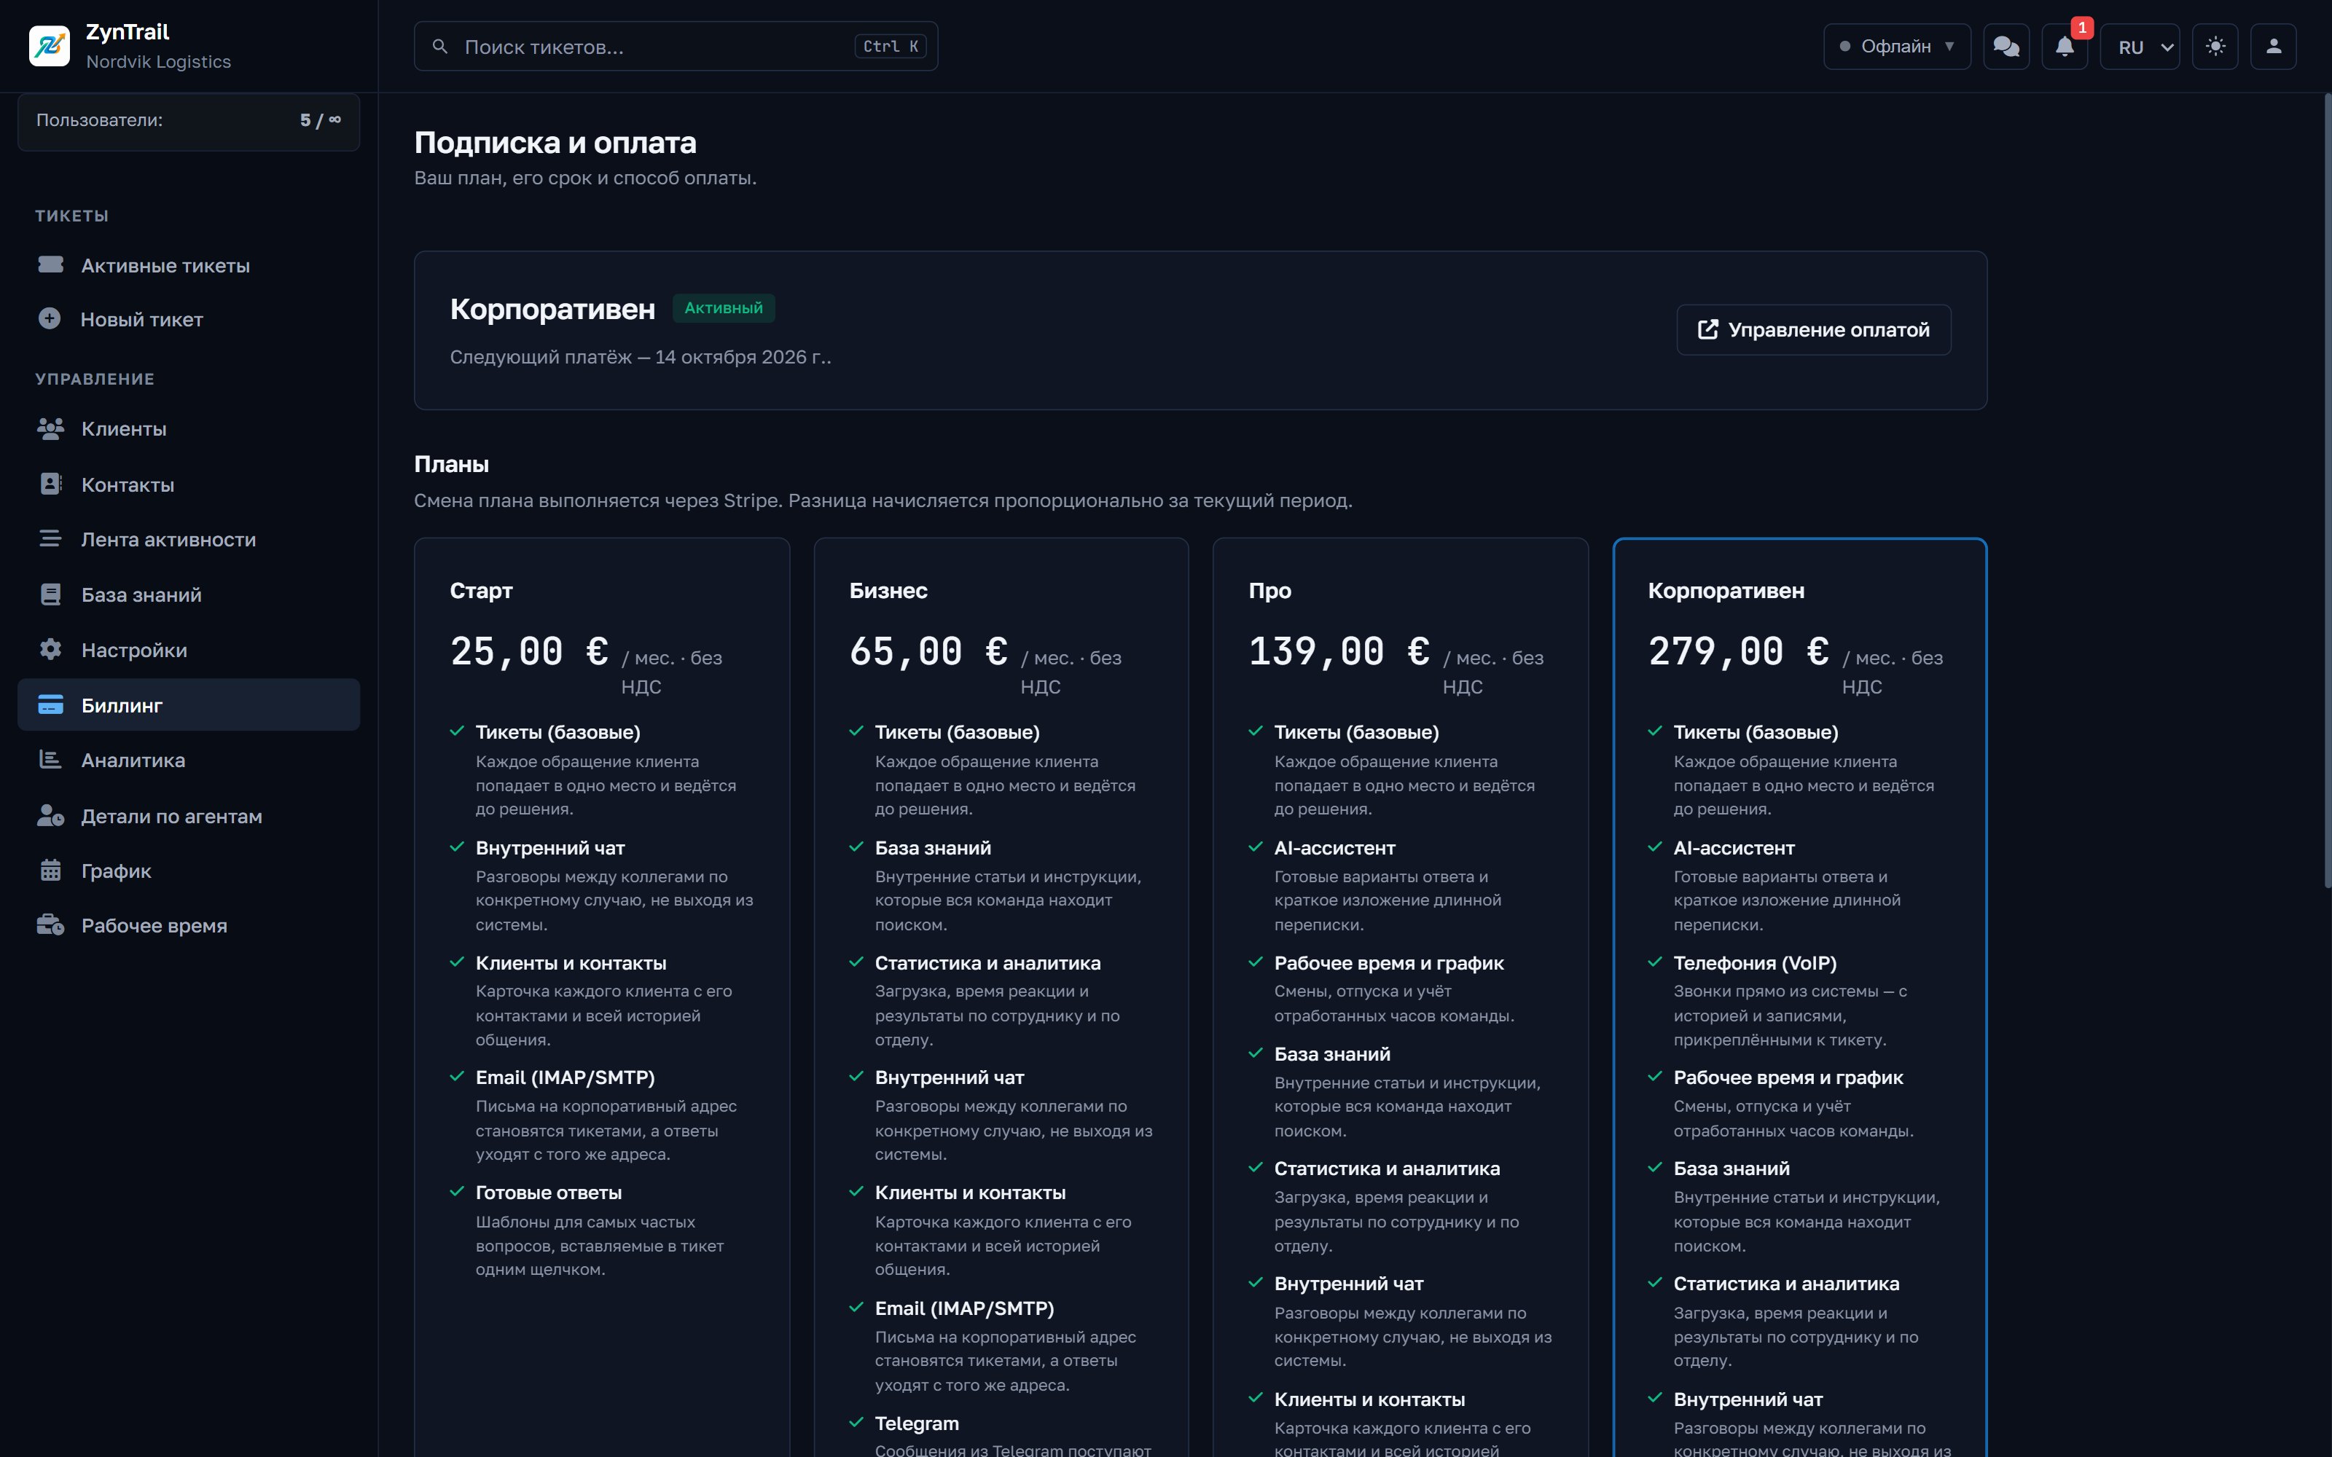Click the red notification badge
Viewport: 2332px width, 1457px height.
point(2081,28)
